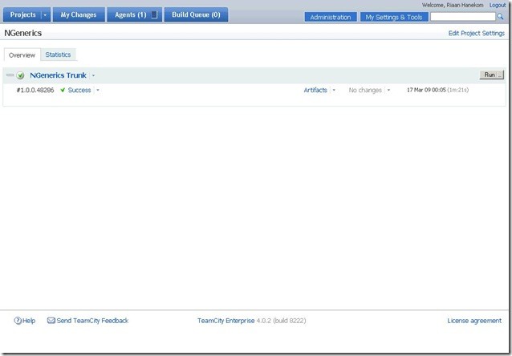The height and width of the screenshot is (356, 512).
Task: Focus the search input field
Action: [463, 17]
